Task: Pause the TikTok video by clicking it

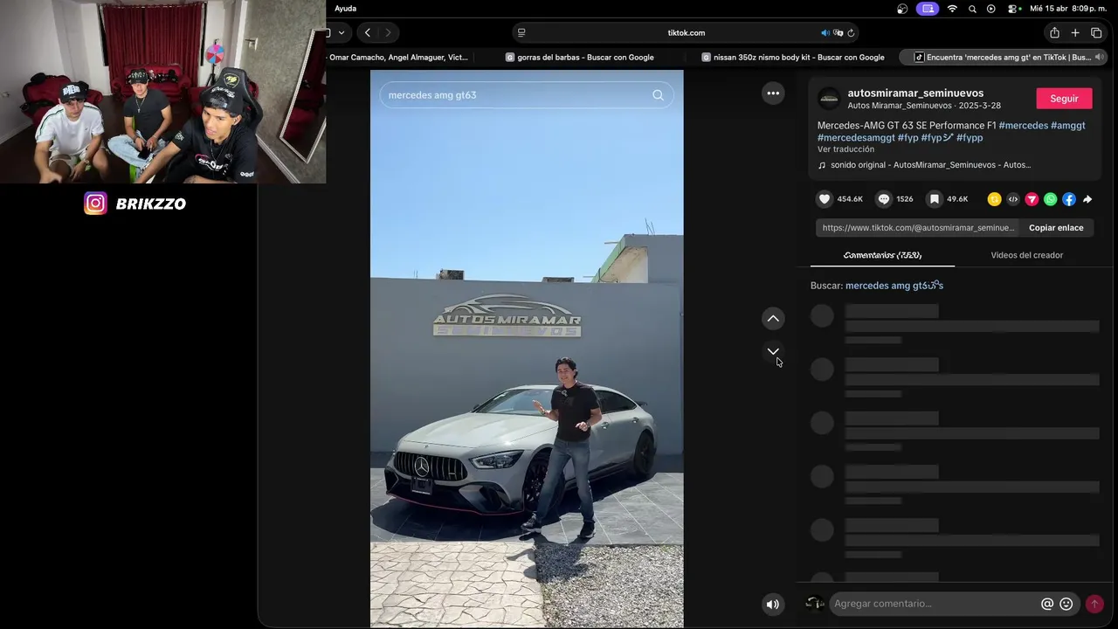Action: [x=527, y=349]
